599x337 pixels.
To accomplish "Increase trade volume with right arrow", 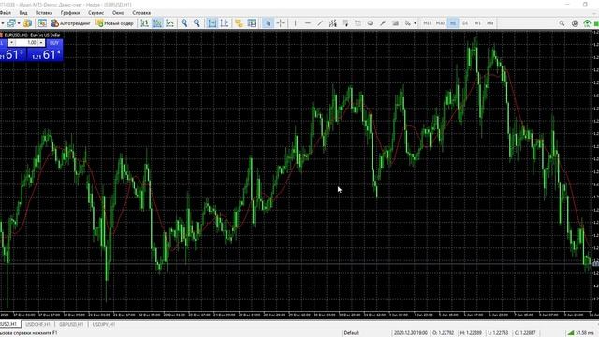I will click(x=41, y=43).
